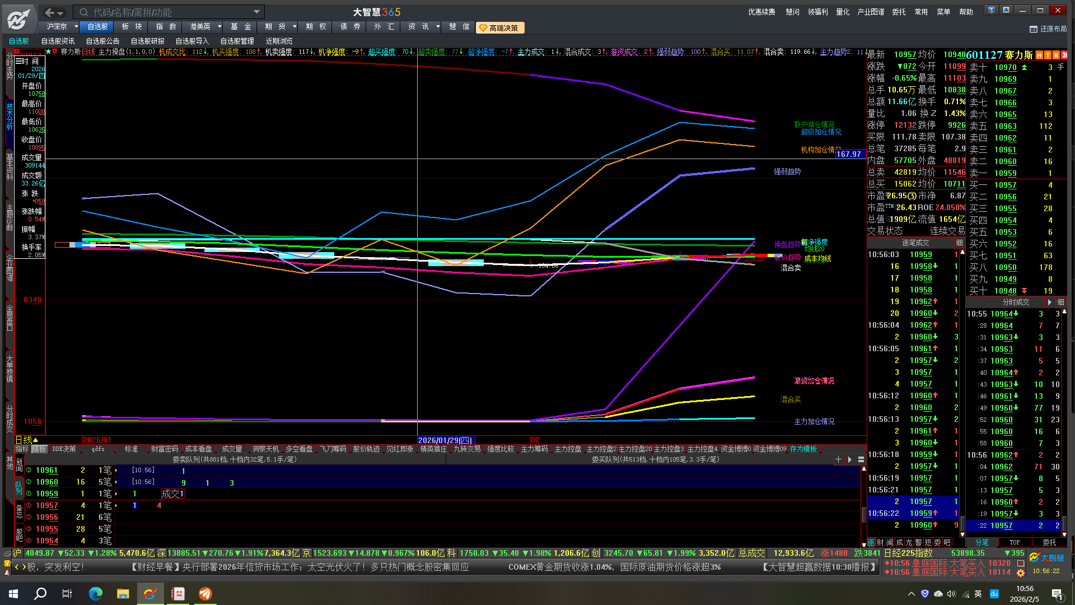
Task: Toggle the 细 detail button for 逐笔成交
Action: 960,243
